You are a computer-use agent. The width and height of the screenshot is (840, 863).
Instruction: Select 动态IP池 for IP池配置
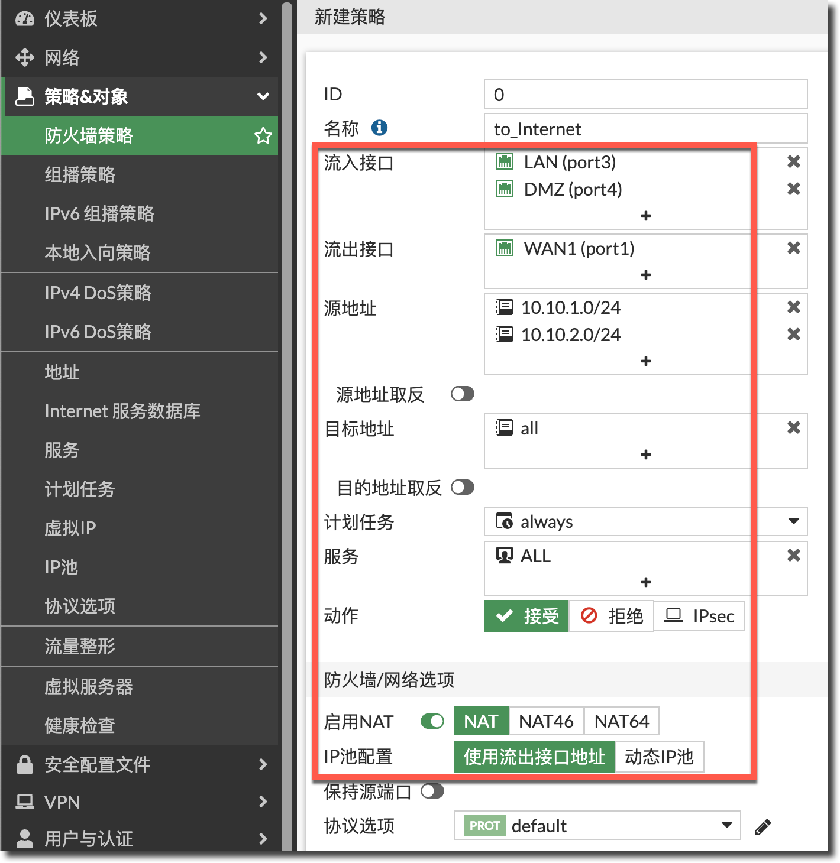pyautogui.click(x=659, y=757)
